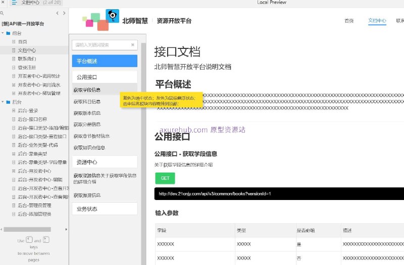
Task: Open 开发者中心-调用流水 page
Action: coord(39,85)
